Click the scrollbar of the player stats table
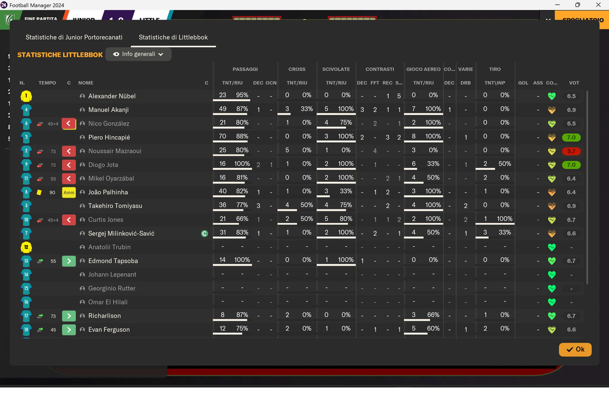Viewport: 609px width, 420px height. tap(587, 187)
